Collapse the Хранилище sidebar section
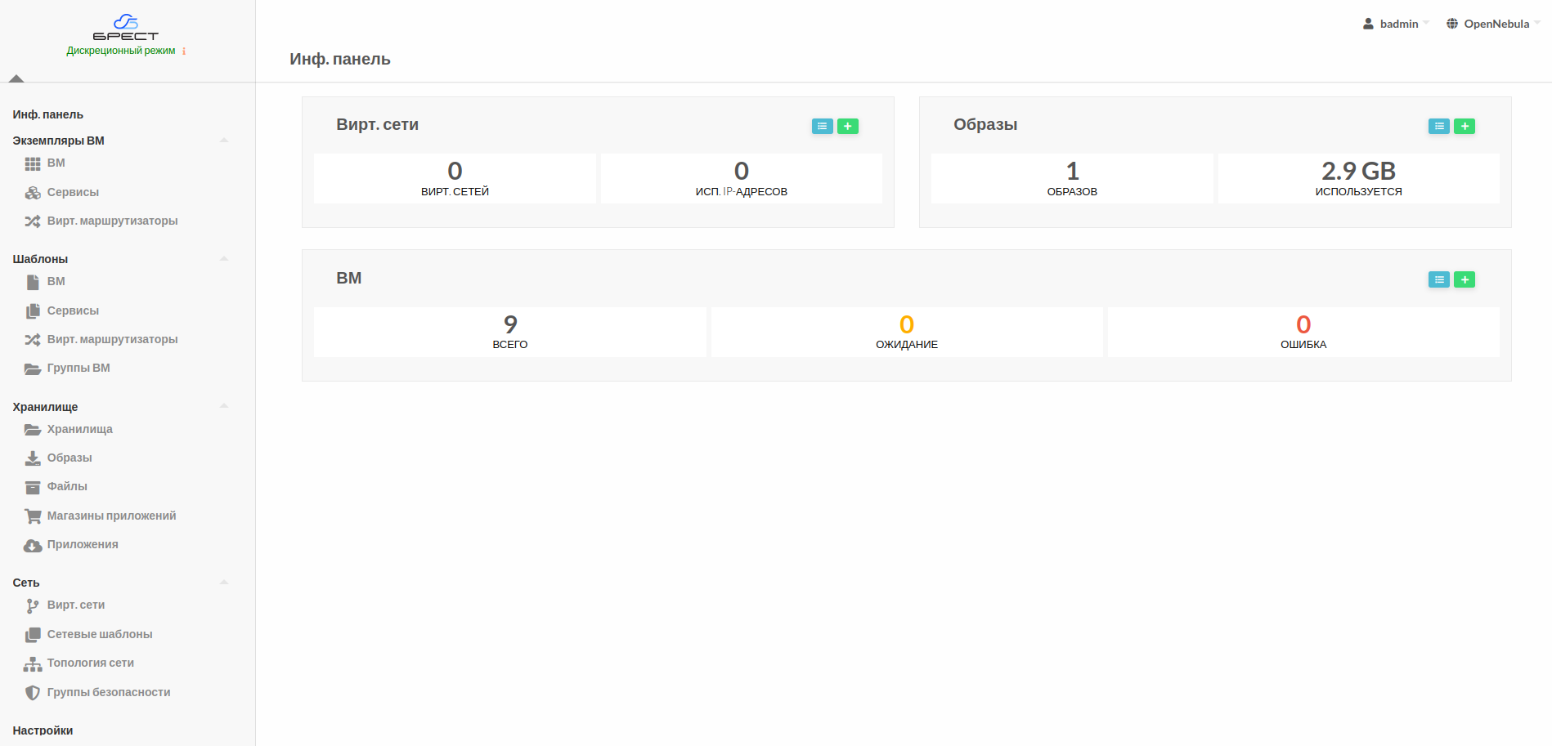Viewport: 1552px width, 746px height. tap(223, 406)
